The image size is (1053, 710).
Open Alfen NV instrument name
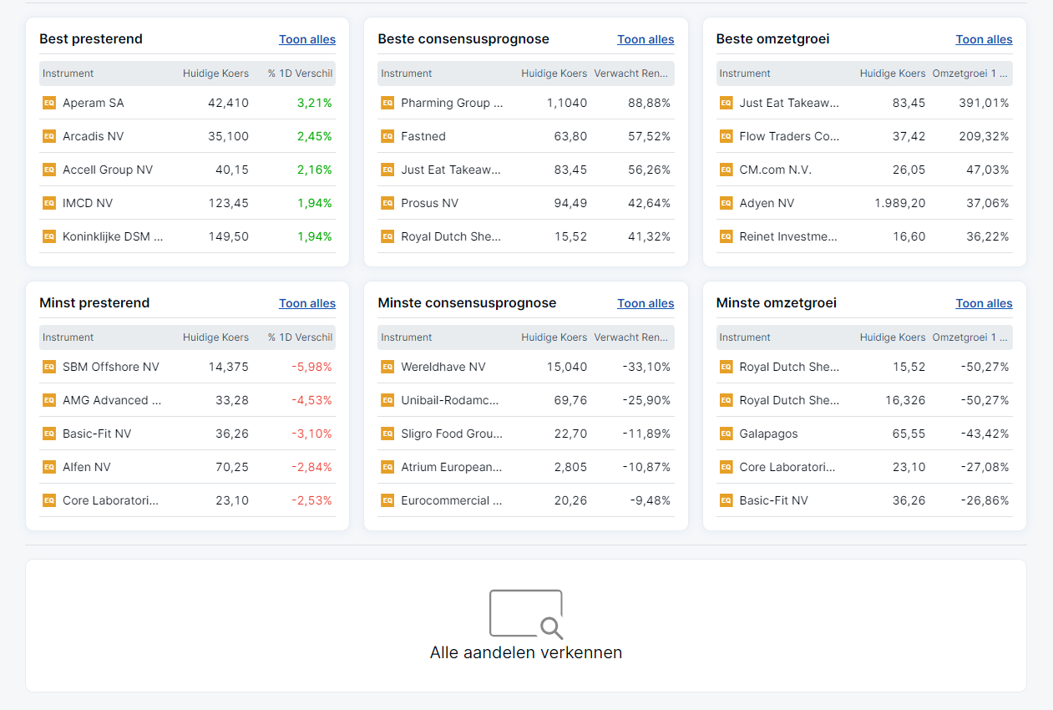[x=86, y=467]
